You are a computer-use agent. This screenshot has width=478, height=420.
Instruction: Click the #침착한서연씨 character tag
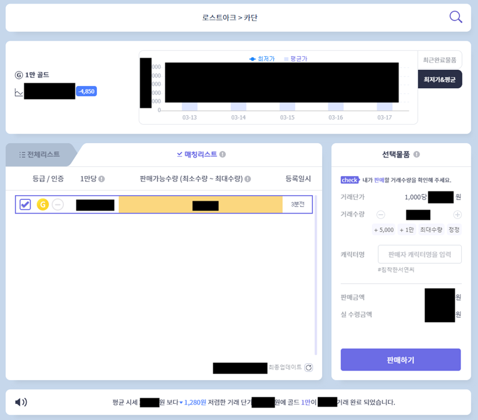point(396,270)
